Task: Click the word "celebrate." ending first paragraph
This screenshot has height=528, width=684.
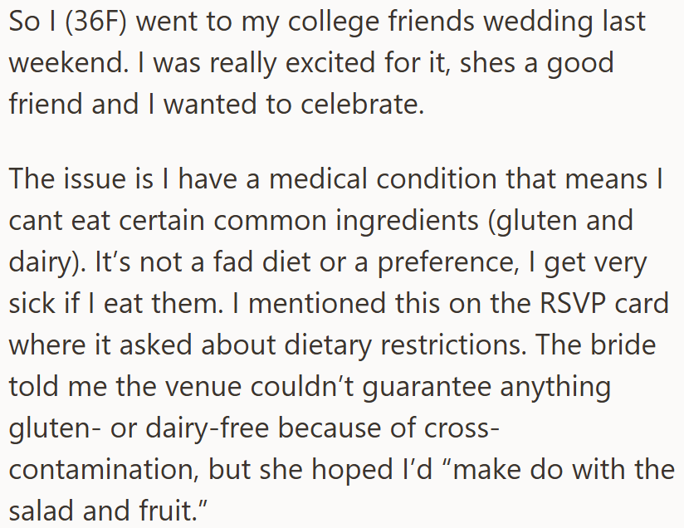Action: click(x=362, y=105)
